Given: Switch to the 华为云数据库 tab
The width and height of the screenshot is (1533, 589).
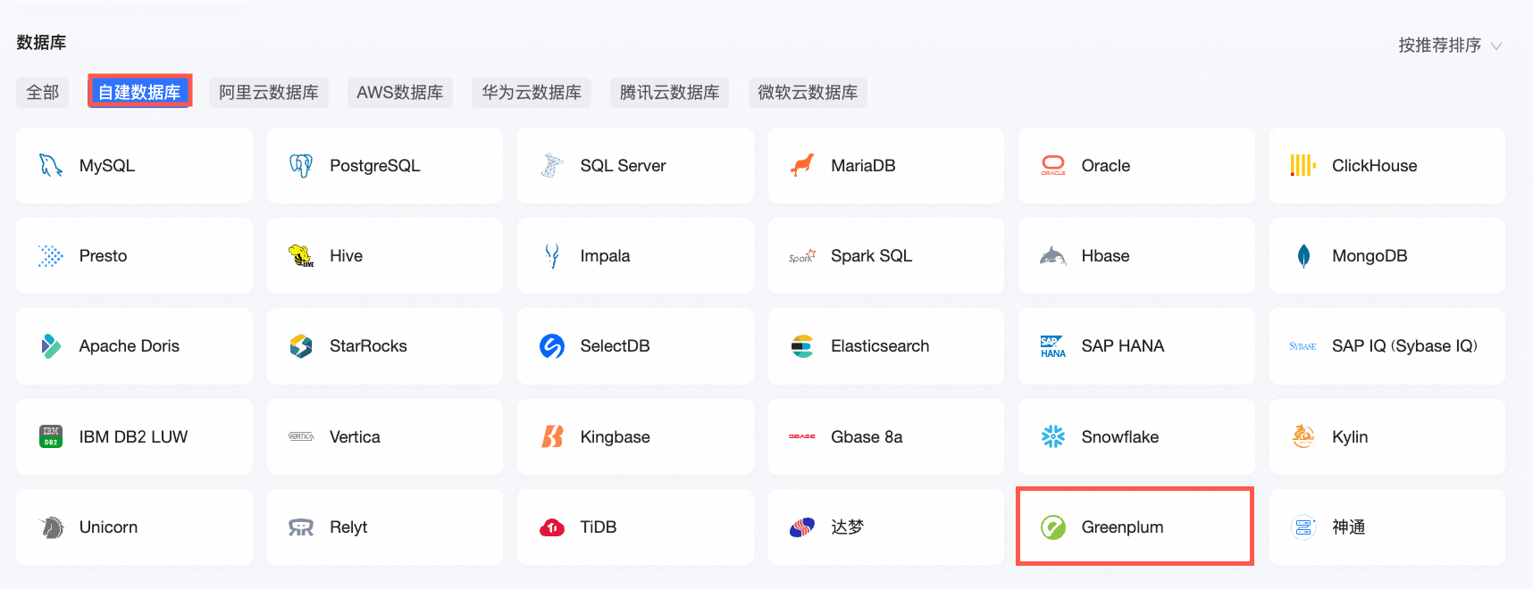Looking at the screenshot, I should (532, 92).
